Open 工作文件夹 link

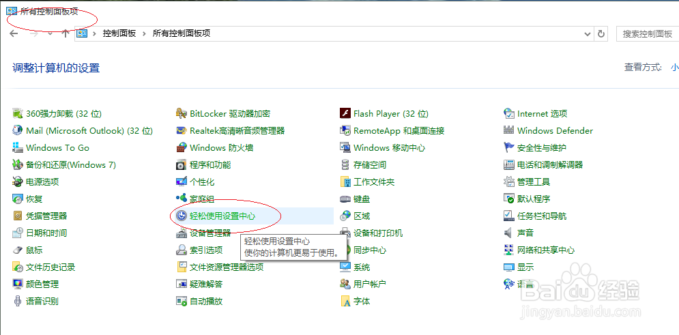click(x=374, y=182)
